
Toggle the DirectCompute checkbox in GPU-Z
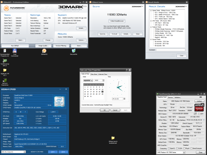(191, 148)
